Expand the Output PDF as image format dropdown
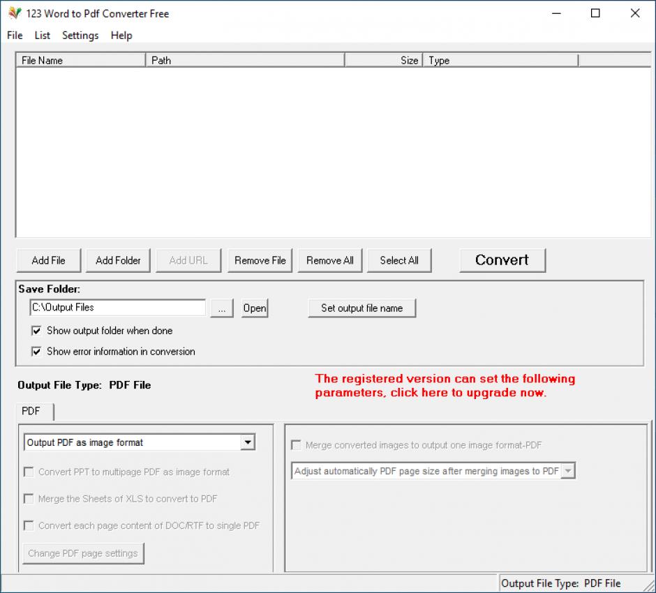 tap(248, 442)
